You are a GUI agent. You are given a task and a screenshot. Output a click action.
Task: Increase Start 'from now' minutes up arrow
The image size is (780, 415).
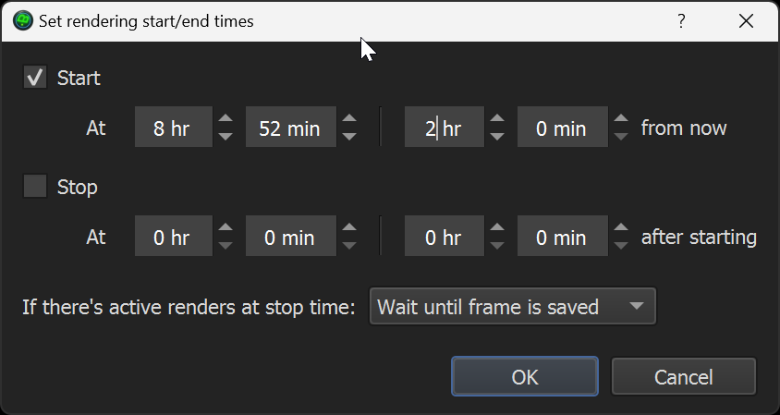pyautogui.click(x=621, y=118)
